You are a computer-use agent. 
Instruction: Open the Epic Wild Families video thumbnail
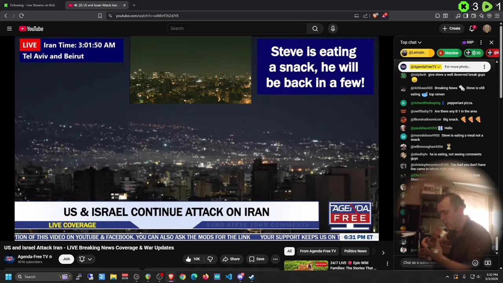click(x=306, y=266)
